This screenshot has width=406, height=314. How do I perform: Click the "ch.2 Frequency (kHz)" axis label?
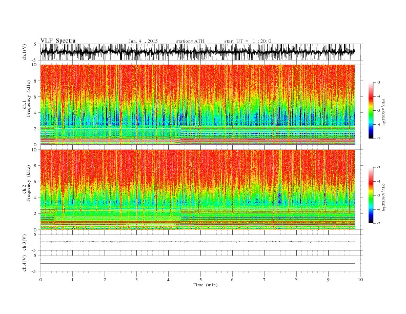[27, 184]
